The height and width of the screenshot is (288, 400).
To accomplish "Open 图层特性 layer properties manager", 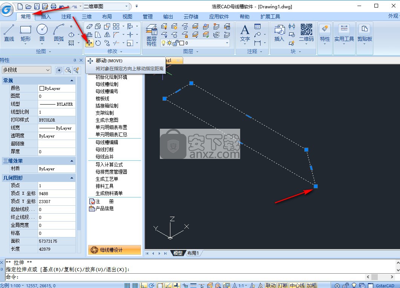I will coord(152,35).
